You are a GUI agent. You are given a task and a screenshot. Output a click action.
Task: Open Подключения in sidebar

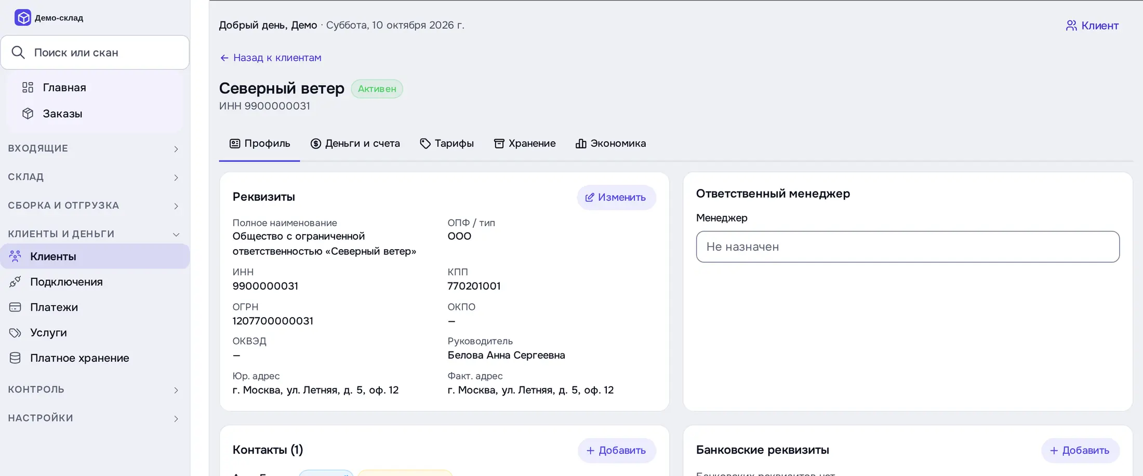(95, 281)
